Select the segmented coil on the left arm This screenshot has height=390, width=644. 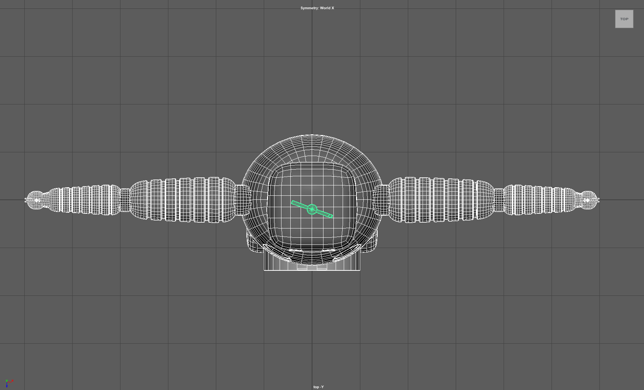(184, 200)
